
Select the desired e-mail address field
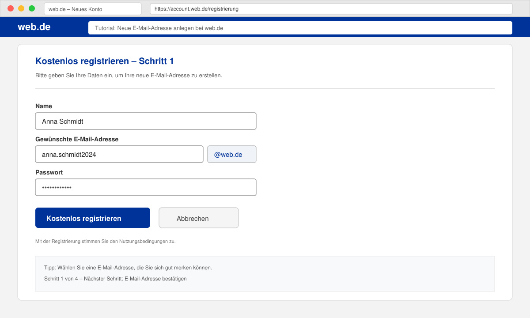[x=119, y=154]
